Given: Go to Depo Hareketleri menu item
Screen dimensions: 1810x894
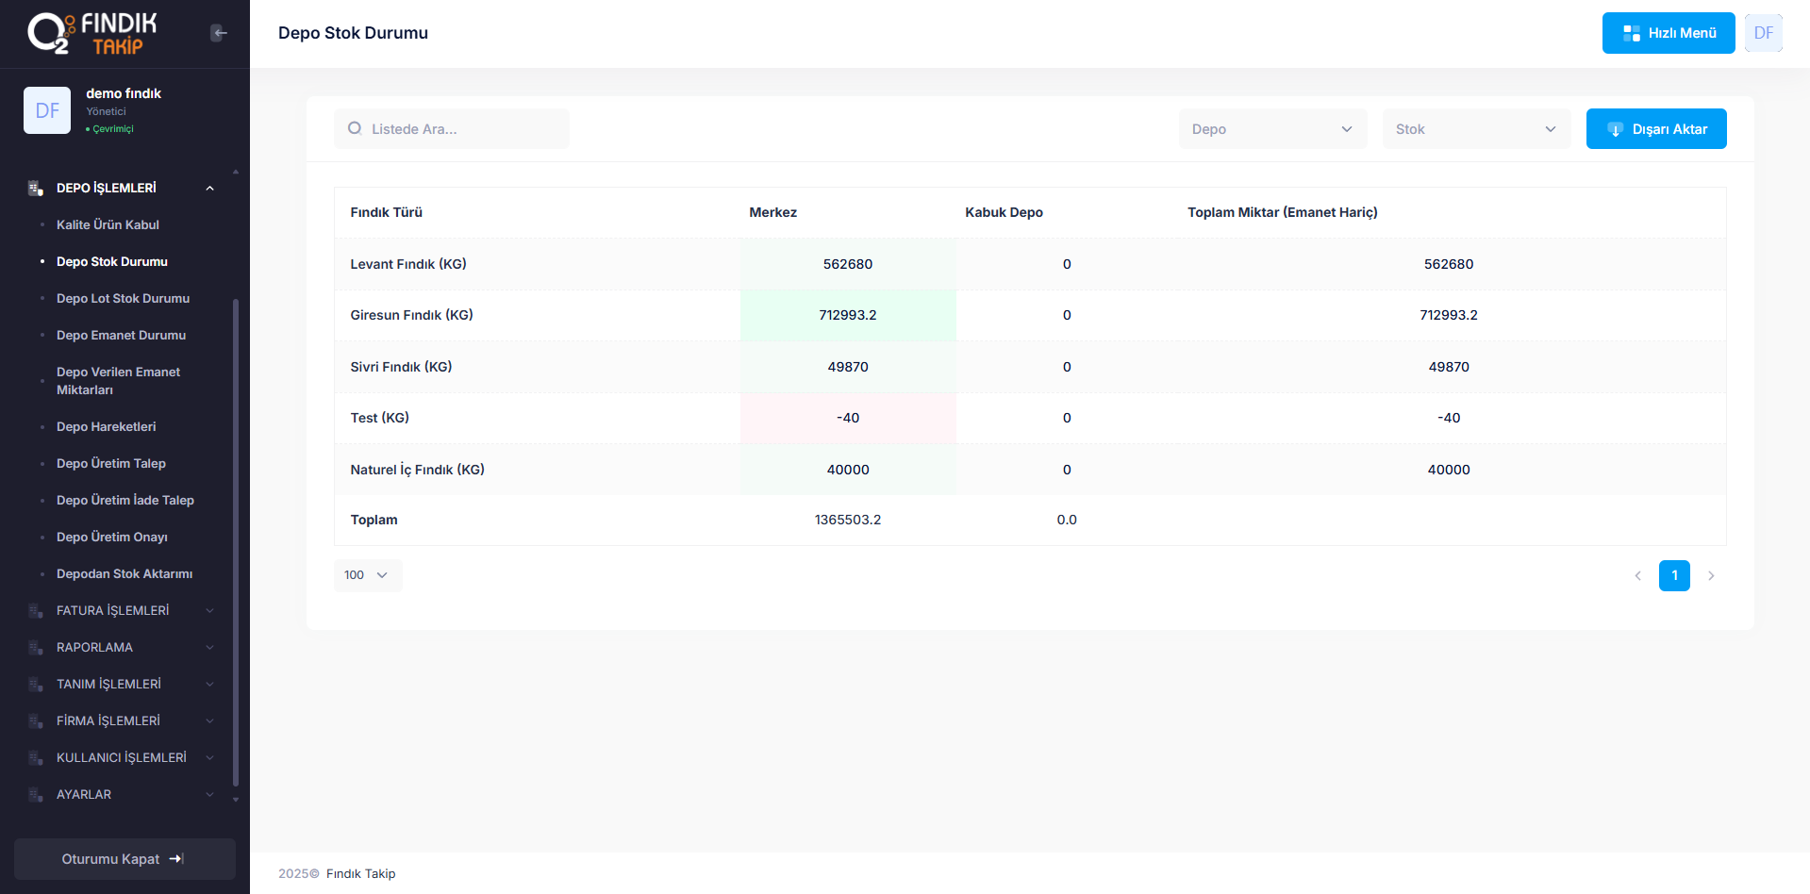Looking at the screenshot, I should click(106, 426).
